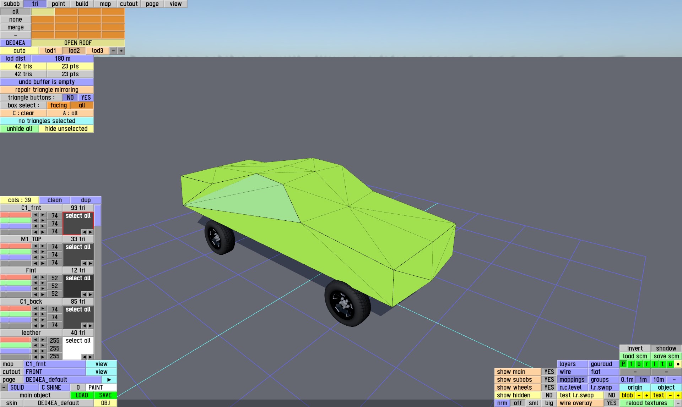
Task: Set triangle buttons to YES
Action: pos(86,98)
